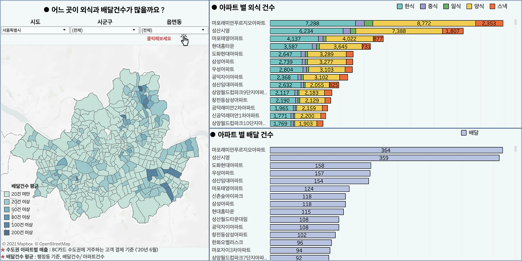
Task: Click the Mapbox attribution text
Action: point(18,244)
